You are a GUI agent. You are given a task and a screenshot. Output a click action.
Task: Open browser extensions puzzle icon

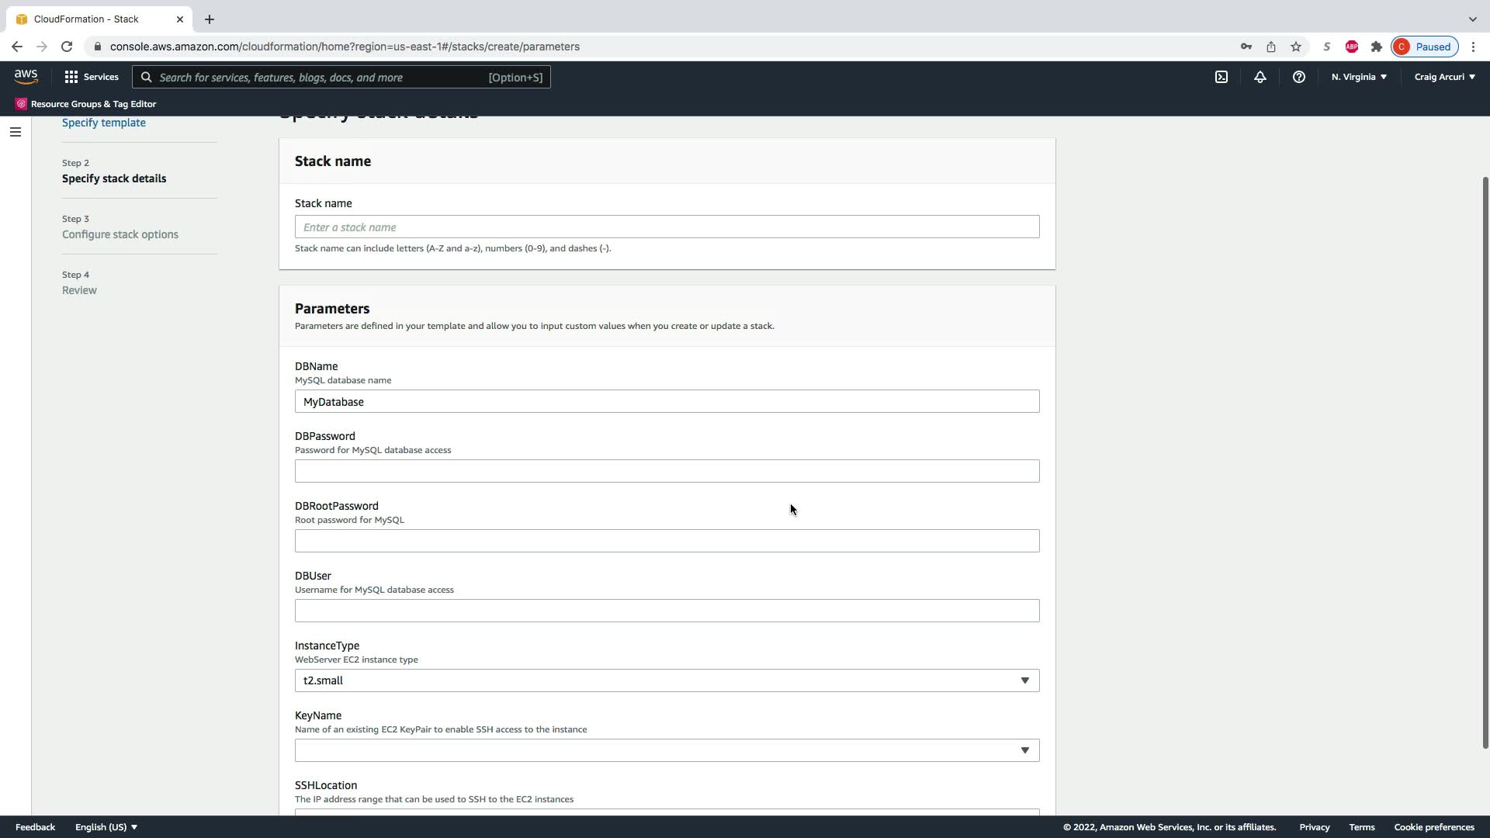(1377, 47)
